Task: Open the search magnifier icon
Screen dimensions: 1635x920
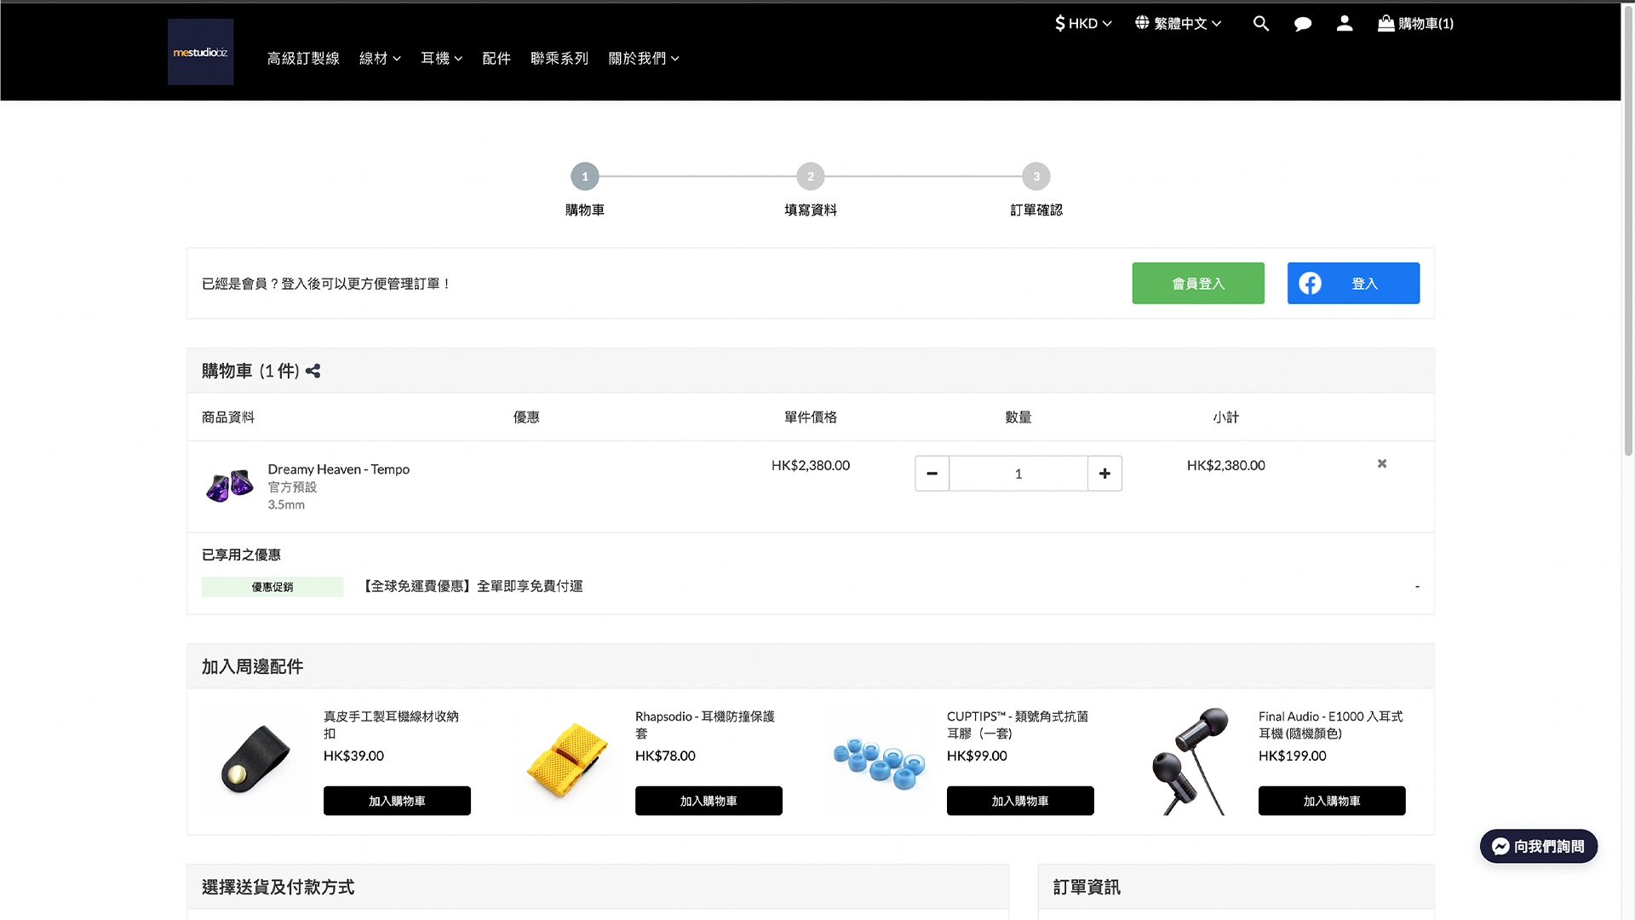Action: (1261, 24)
